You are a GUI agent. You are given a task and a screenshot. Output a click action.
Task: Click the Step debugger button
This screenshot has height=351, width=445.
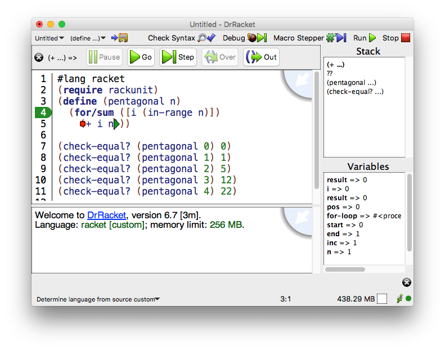(x=178, y=57)
